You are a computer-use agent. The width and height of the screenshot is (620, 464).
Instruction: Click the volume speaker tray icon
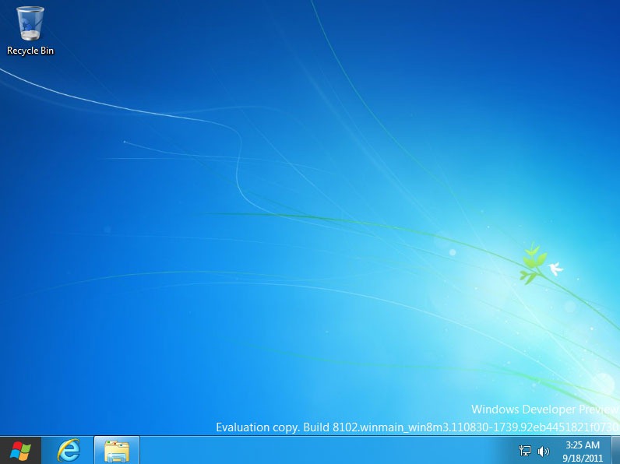point(544,451)
